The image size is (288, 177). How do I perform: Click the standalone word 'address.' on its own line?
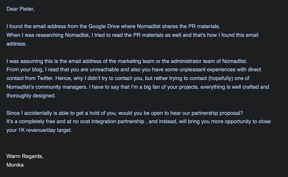click(16, 44)
